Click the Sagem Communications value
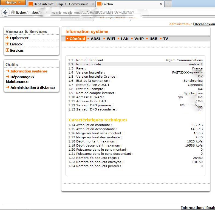This screenshot has width=215, height=210. 183,60
